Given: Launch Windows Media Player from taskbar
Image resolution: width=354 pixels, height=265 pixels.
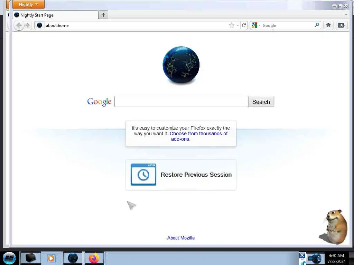Looking at the screenshot, I should (51, 258).
